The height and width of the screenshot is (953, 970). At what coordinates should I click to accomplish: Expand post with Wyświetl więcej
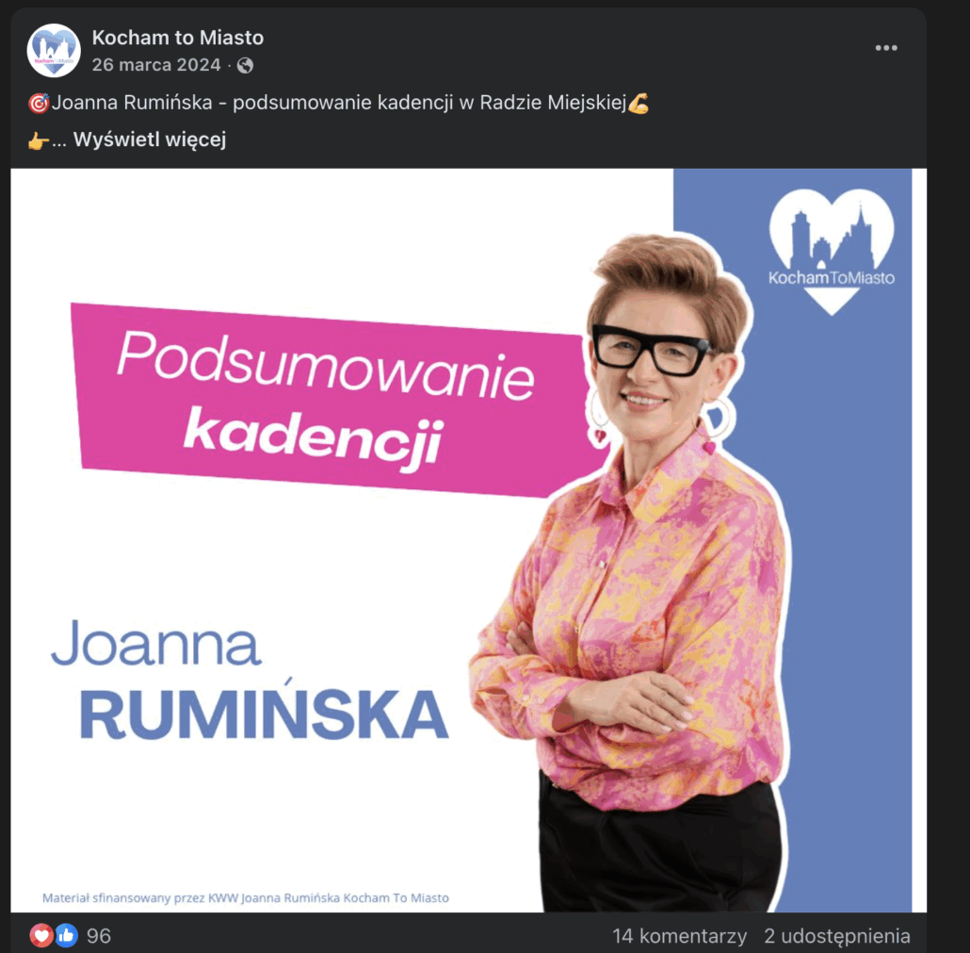tap(149, 140)
